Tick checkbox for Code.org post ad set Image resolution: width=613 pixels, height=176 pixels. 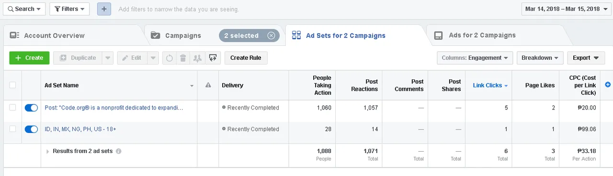(x=13, y=108)
